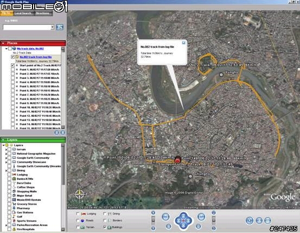Click the Layers panel vertical scrollbar
Image resolution: width=300 pixels, height=233 pixels.
[63, 187]
